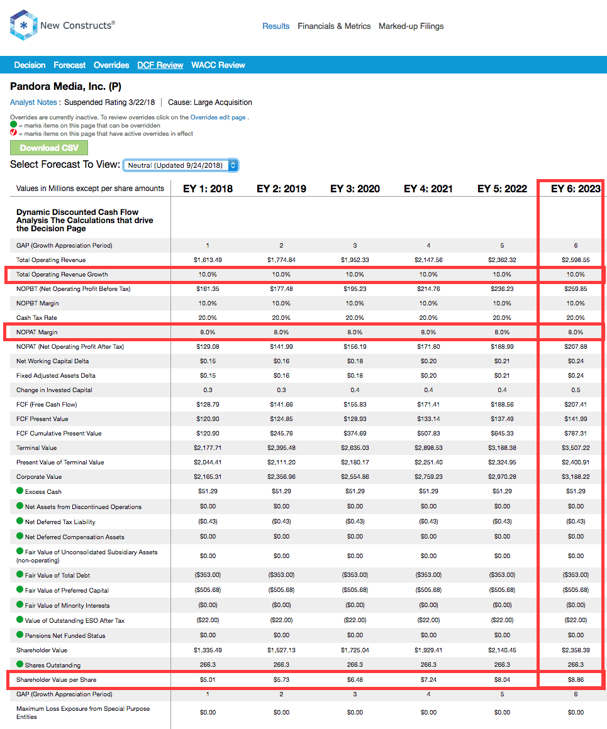Click the $3,507.22 terminal value for 2023
The width and height of the screenshot is (607, 729).
576,447
